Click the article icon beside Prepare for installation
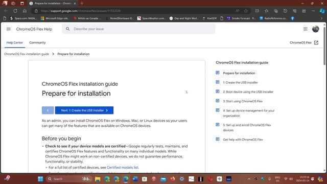The image size is (327, 184). pos(218,73)
